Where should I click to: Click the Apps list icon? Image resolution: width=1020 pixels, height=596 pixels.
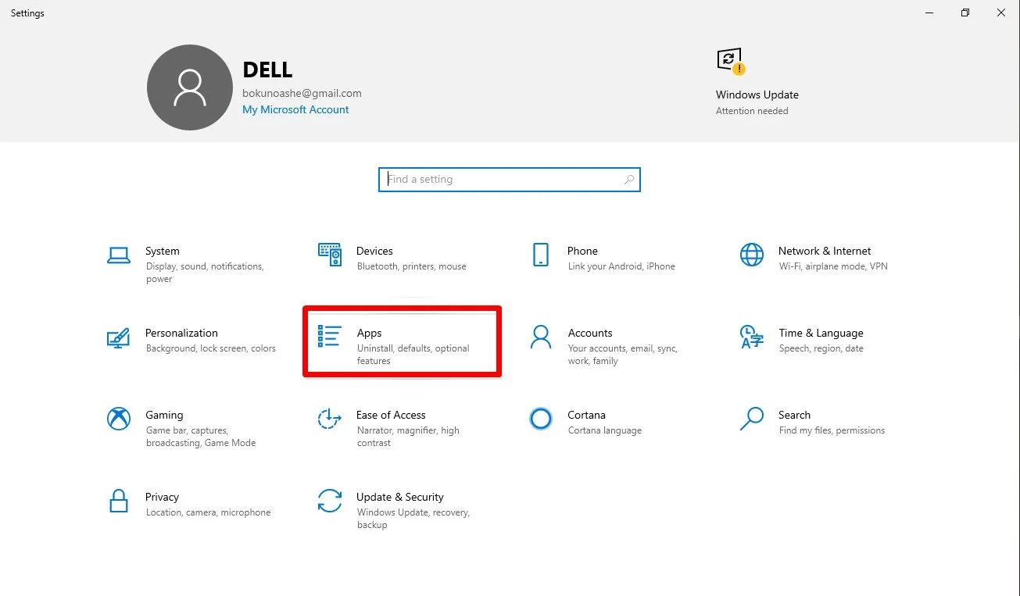click(x=330, y=337)
